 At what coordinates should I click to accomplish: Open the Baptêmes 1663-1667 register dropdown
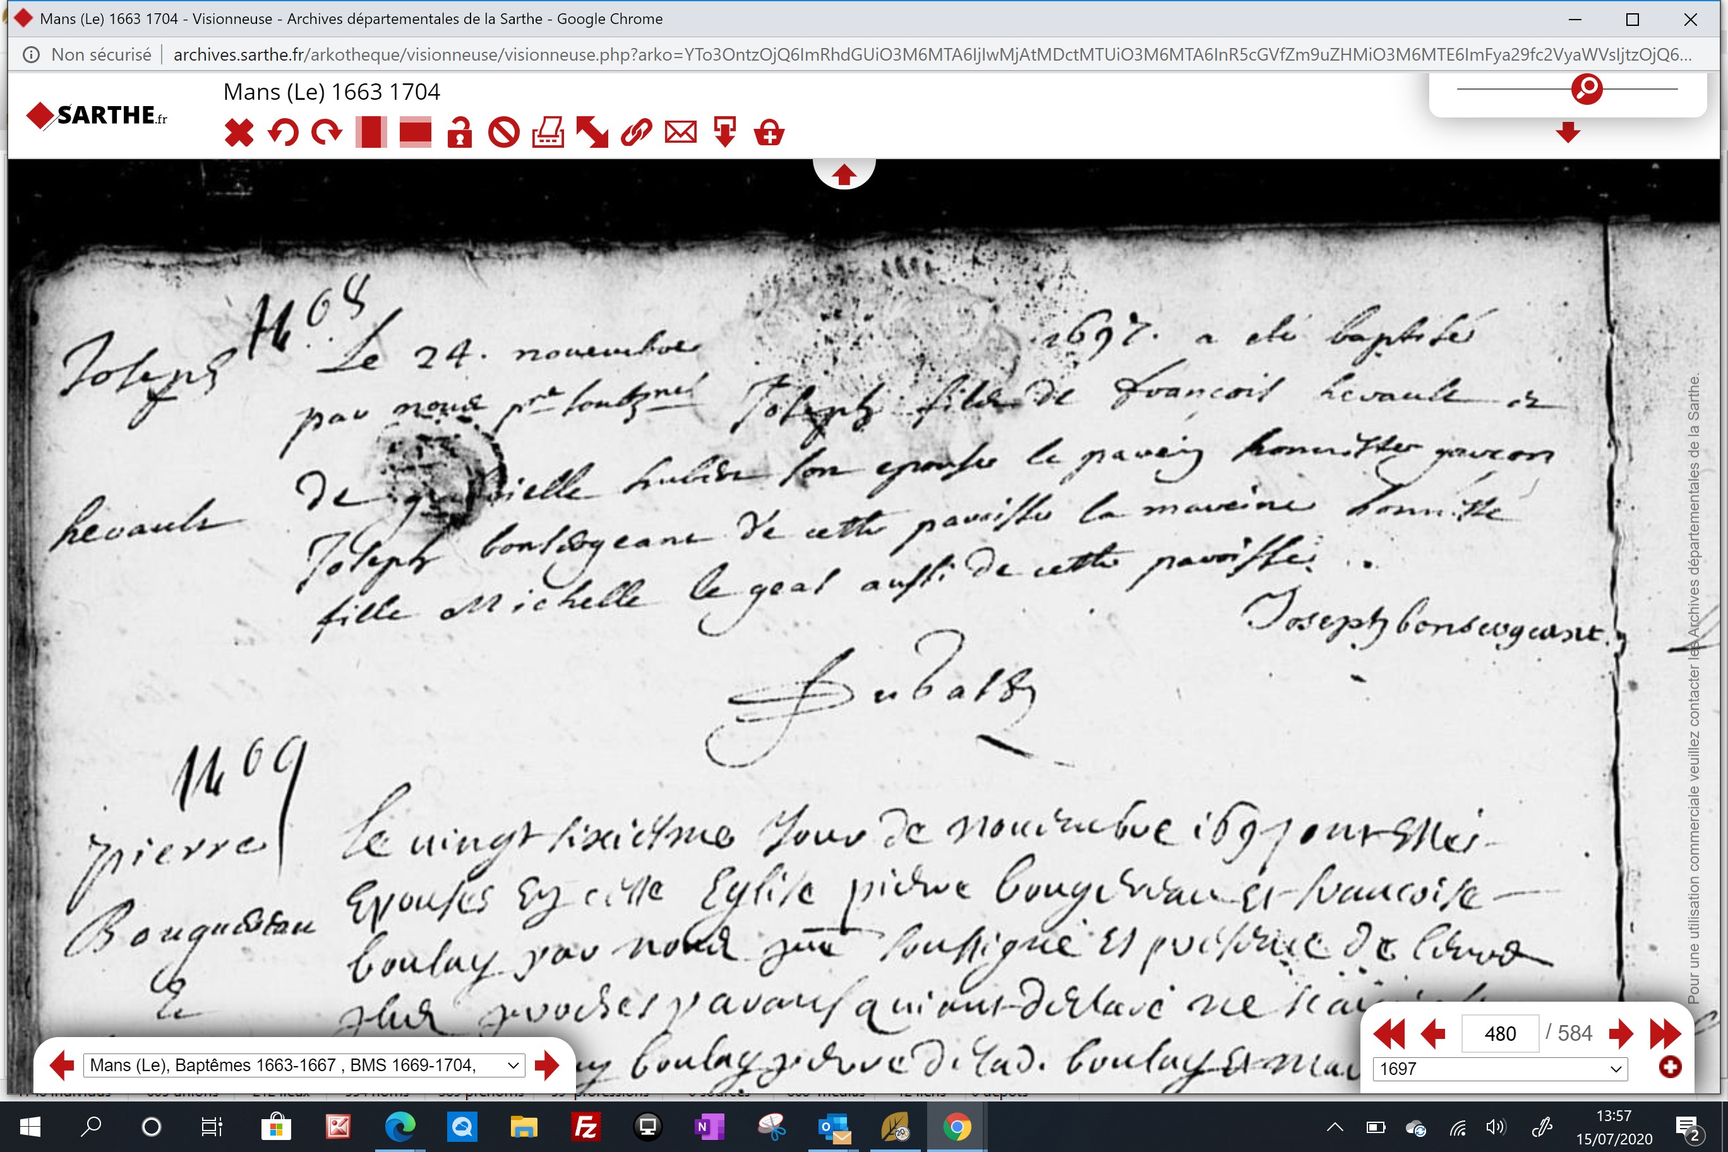pyautogui.click(x=304, y=1065)
